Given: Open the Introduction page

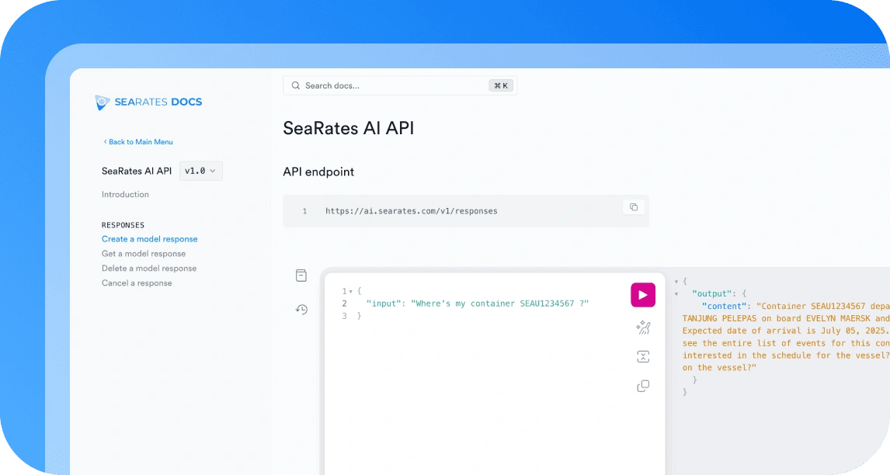Looking at the screenshot, I should click(125, 194).
